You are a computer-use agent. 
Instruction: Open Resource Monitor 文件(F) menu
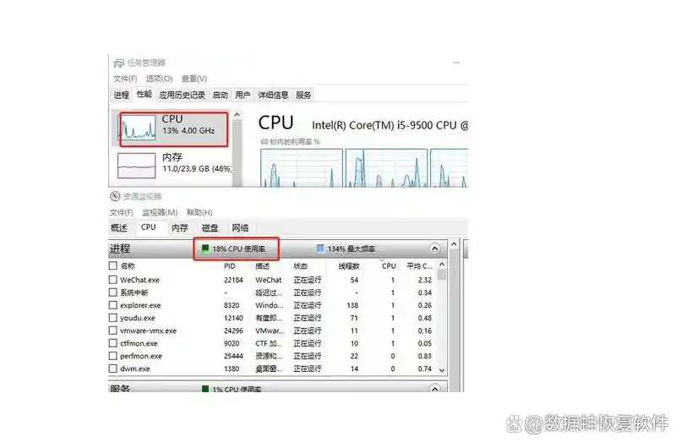[x=122, y=213]
